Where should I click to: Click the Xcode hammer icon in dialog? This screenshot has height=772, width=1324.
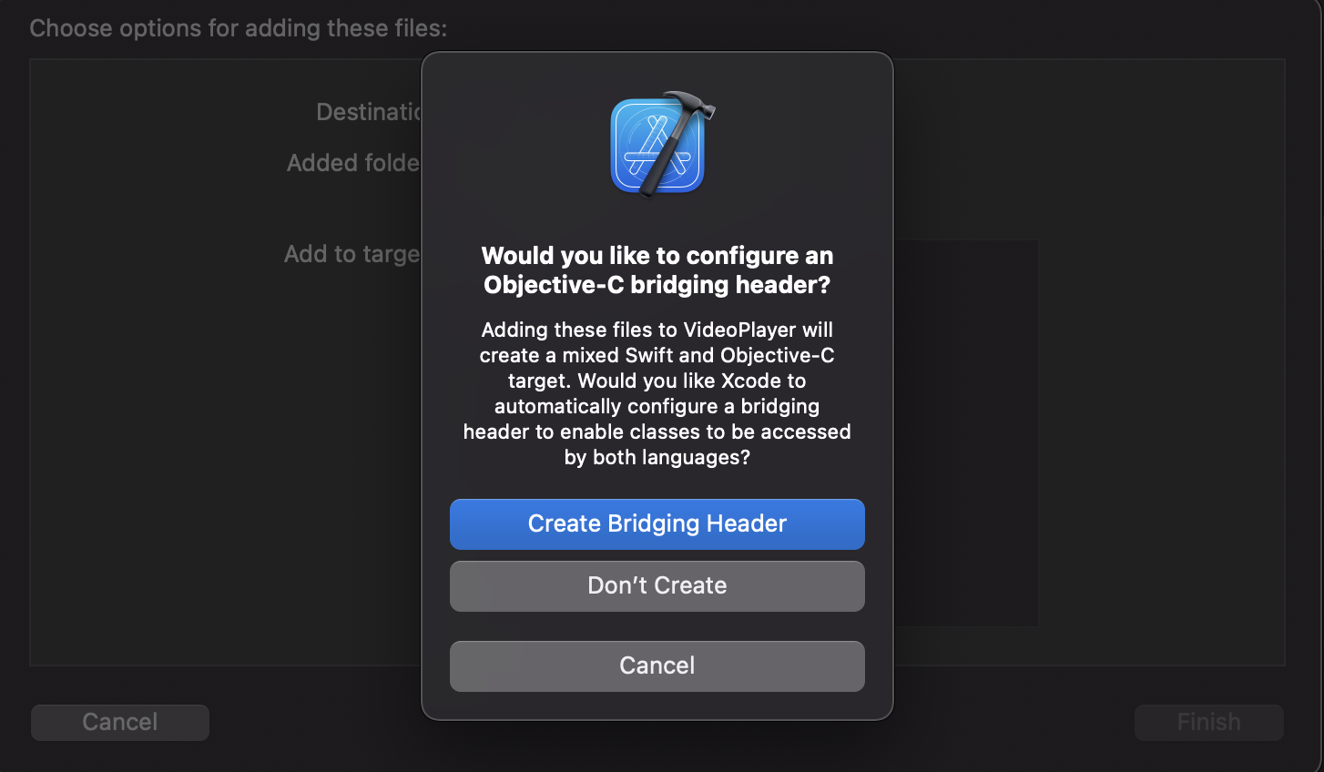click(661, 144)
